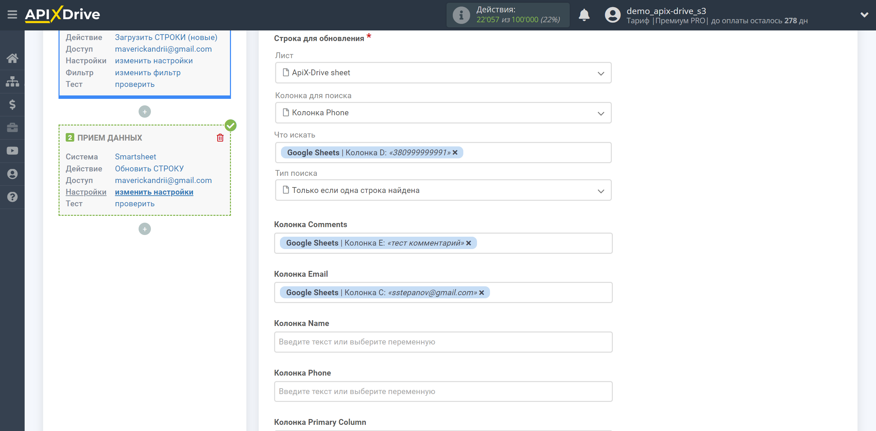Click source access maverickandrii@gmail.com link
Viewport: 876px width, 431px height.
163,49
